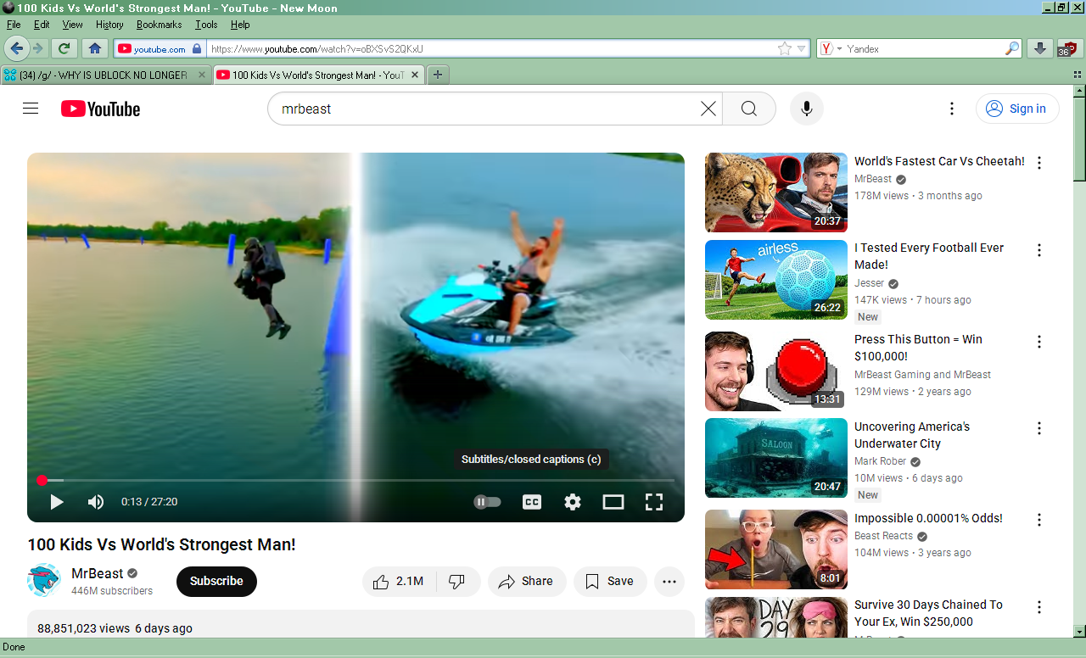Close the /g/ uBlock tab

[202, 75]
